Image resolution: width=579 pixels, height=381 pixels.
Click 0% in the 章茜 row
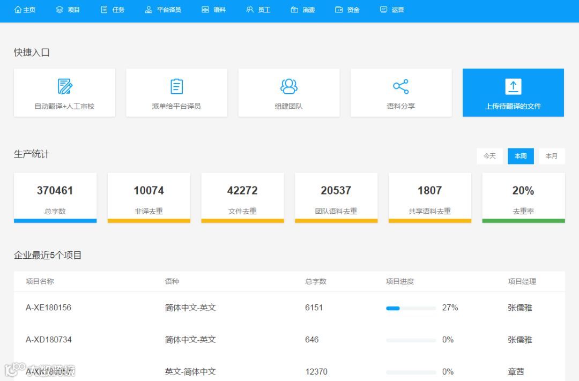tap(448, 372)
